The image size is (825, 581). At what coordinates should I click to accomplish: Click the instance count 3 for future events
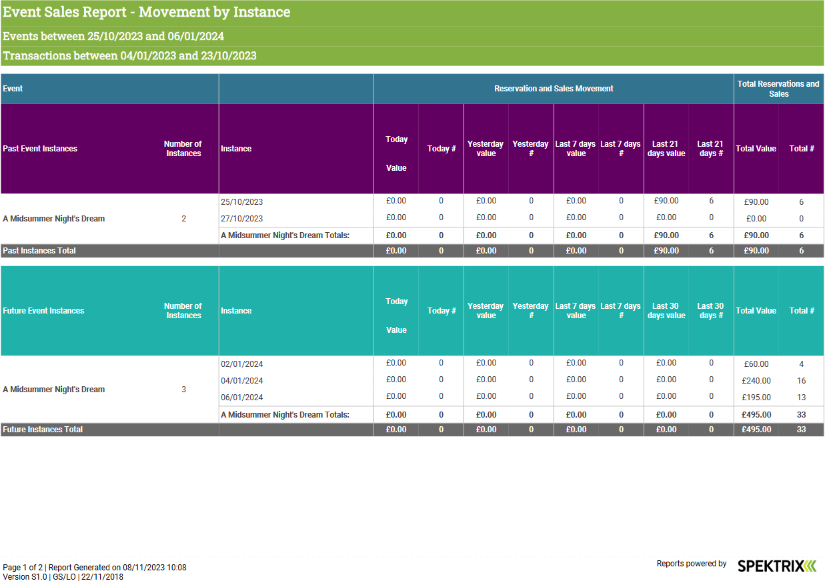(x=184, y=390)
